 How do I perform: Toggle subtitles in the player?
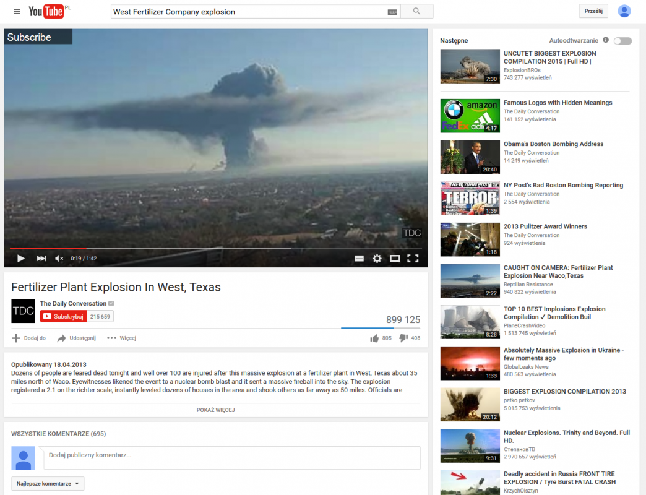pyautogui.click(x=360, y=259)
